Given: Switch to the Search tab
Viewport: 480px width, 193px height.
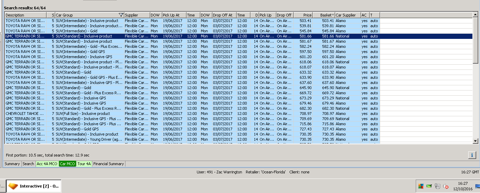Looking at the screenshot, I should pos(28,164).
